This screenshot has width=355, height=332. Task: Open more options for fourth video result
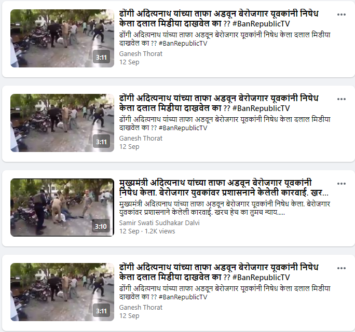(x=341, y=268)
